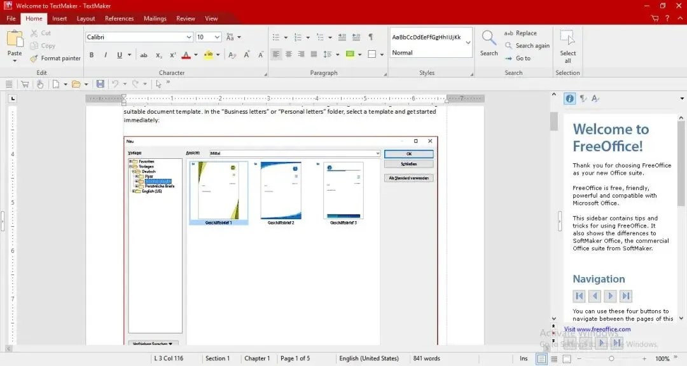The width and height of the screenshot is (687, 366).
Task: Click the Copy icon in Edit group
Action: point(34,46)
